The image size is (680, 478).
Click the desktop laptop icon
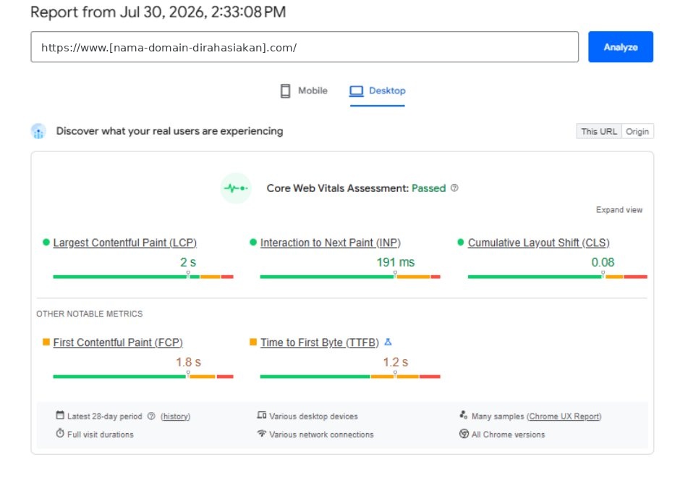357,91
